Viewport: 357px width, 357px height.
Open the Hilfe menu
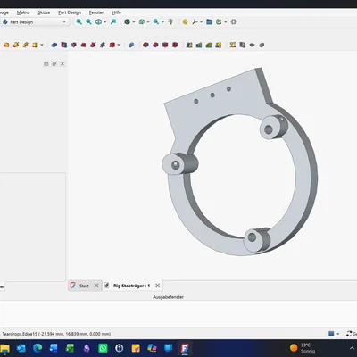[x=116, y=12]
